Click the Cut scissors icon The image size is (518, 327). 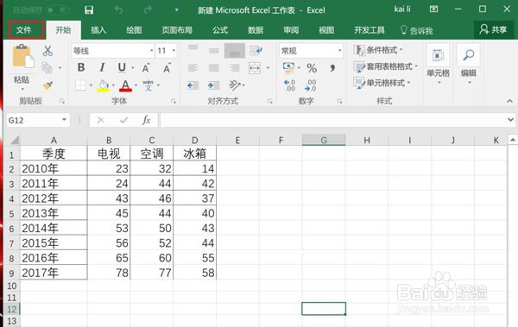click(47, 51)
